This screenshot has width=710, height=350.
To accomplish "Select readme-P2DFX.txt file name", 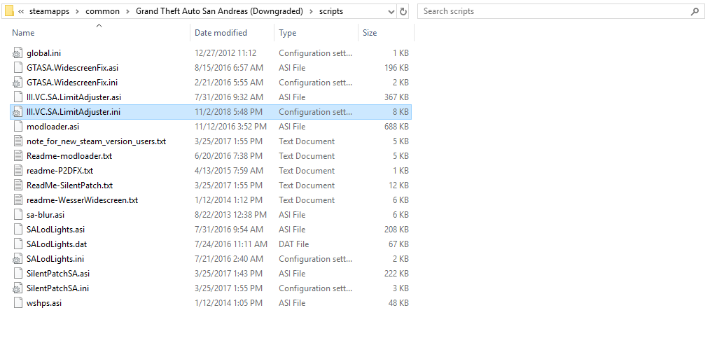I will click(x=60, y=171).
